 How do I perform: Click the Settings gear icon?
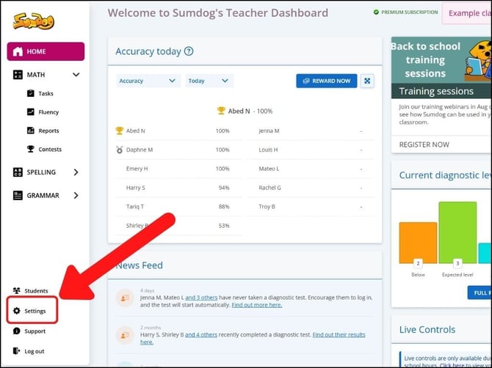tap(17, 311)
